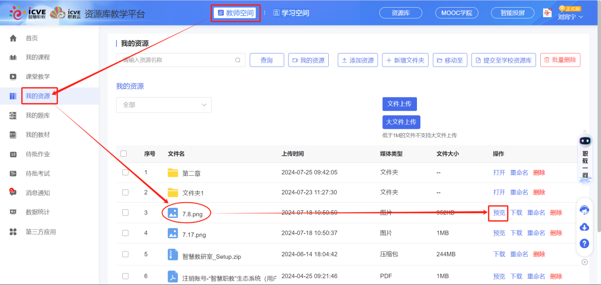The width and height of the screenshot is (601, 285).
Task: Open the 全部 resource type dropdown
Action: (x=163, y=105)
